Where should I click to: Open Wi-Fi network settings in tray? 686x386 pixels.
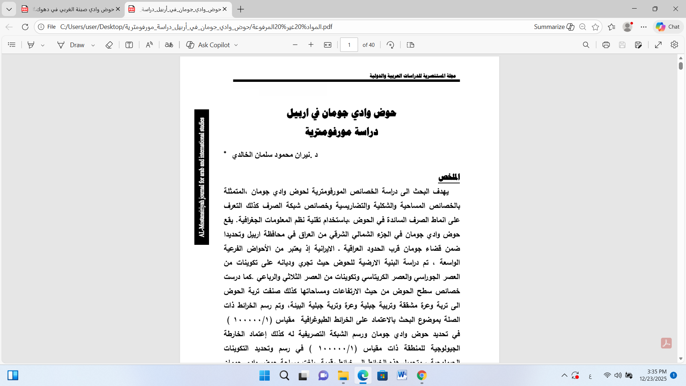click(x=607, y=376)
